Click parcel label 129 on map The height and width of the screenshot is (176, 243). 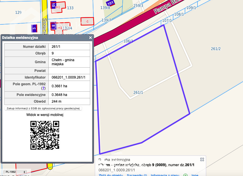point(18,12)
